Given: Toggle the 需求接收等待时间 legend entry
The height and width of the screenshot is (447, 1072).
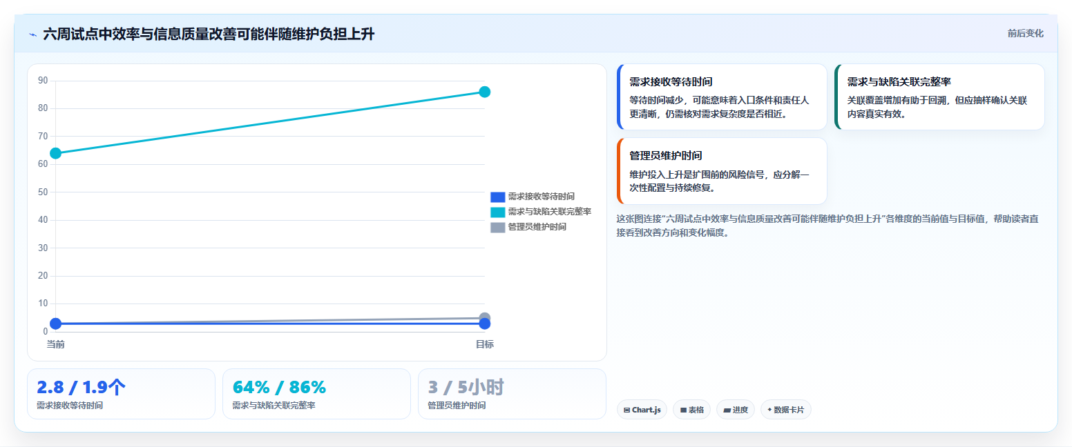Looking at the screenshot, I should click(x=532, y=197).
